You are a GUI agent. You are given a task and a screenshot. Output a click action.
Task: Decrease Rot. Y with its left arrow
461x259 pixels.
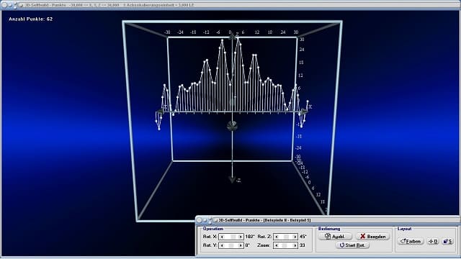point(222,245)
